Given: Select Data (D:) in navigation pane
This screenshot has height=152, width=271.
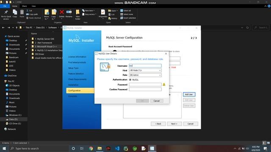Looking at the screenshot, I should click(x=13, y=119).
